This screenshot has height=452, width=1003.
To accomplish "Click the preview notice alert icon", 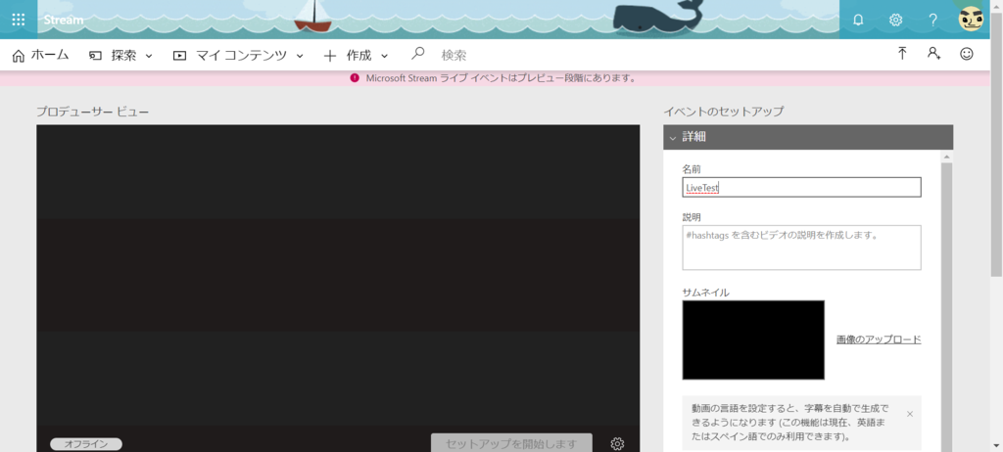I will 355,78.
